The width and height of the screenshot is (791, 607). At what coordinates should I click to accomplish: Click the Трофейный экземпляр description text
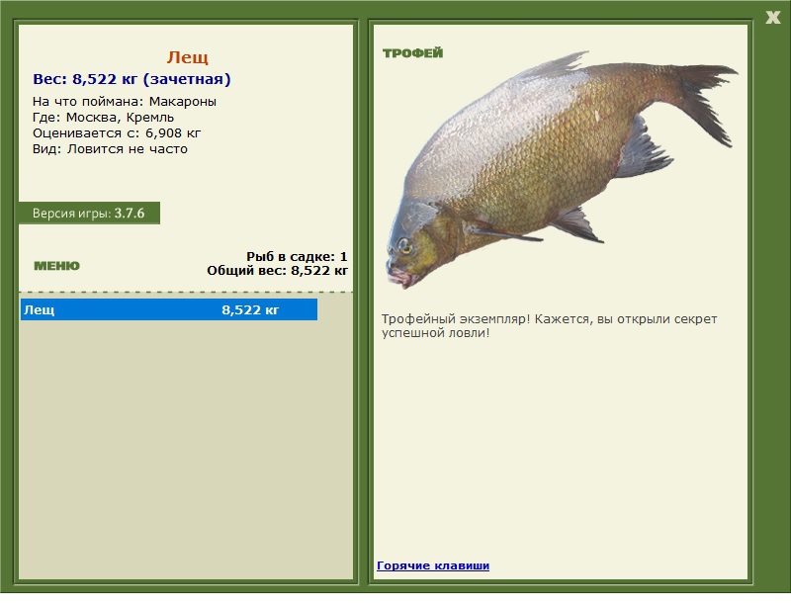pos(549,326)
